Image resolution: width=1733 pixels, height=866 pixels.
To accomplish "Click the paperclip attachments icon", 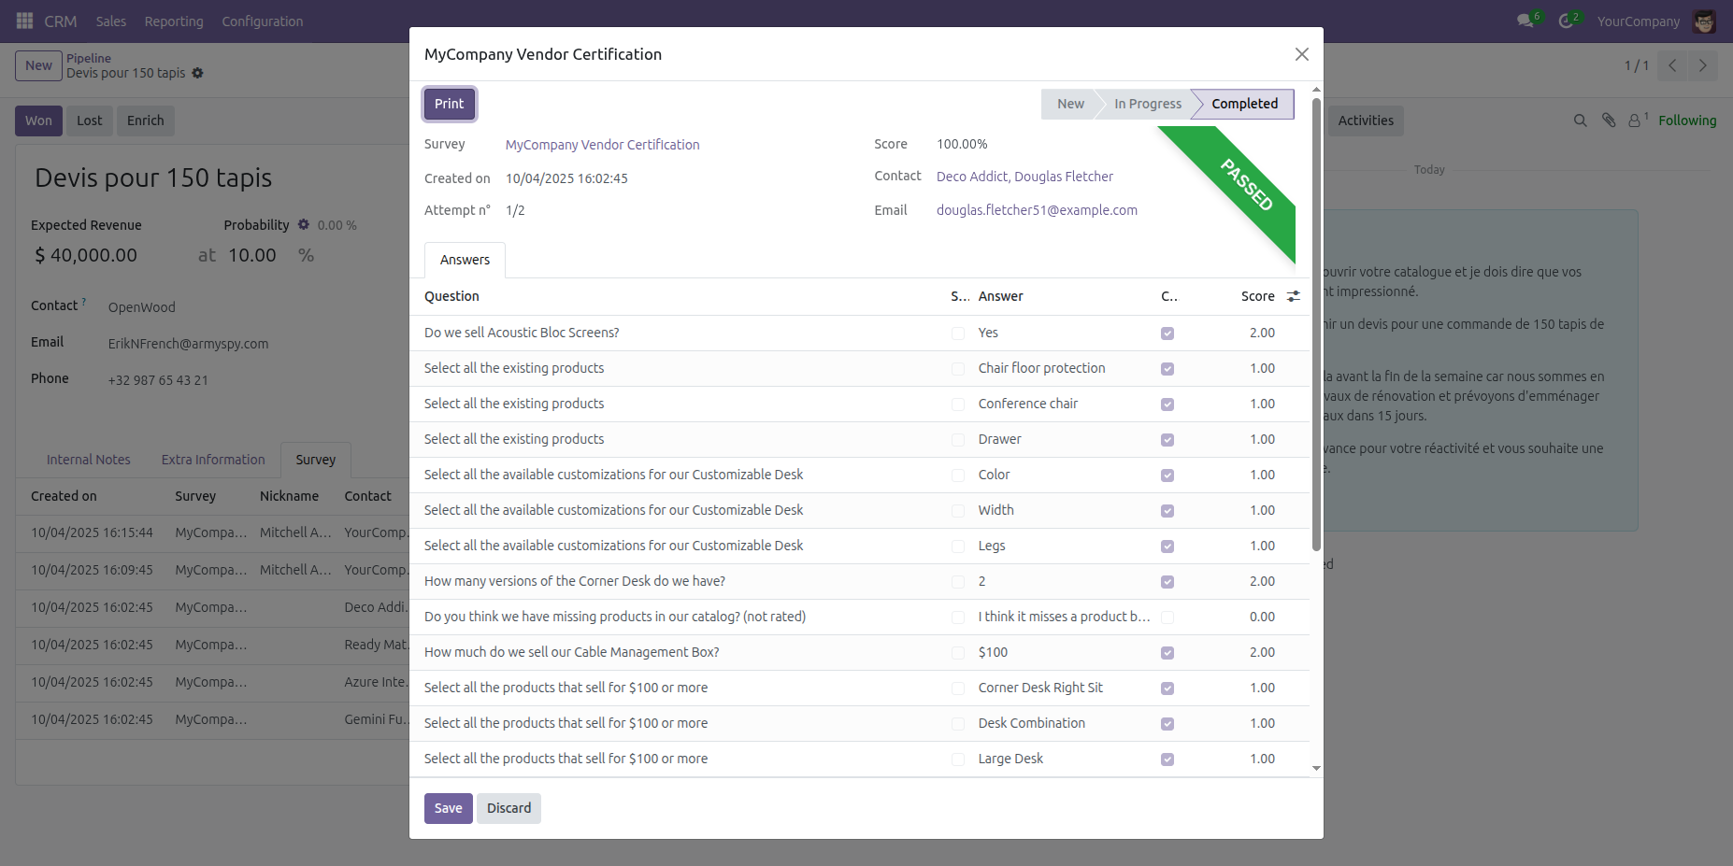I will pyautogui.click(x=1609, y=121).
